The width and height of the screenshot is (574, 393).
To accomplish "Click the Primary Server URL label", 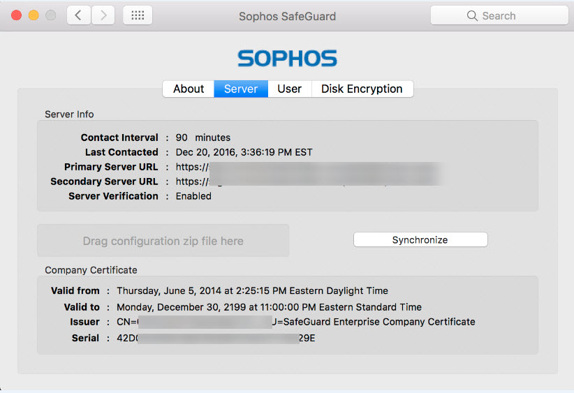I will 111,167.
